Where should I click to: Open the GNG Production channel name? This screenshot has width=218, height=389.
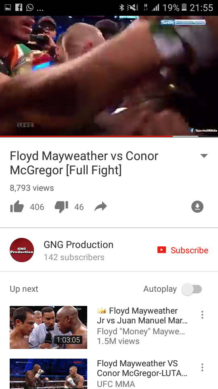tap(79, 245)
